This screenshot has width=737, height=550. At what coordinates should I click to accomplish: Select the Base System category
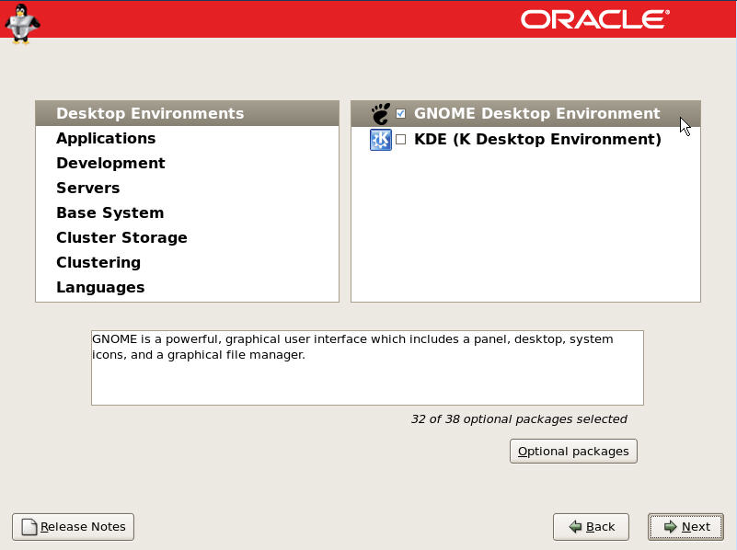(187, 212)
